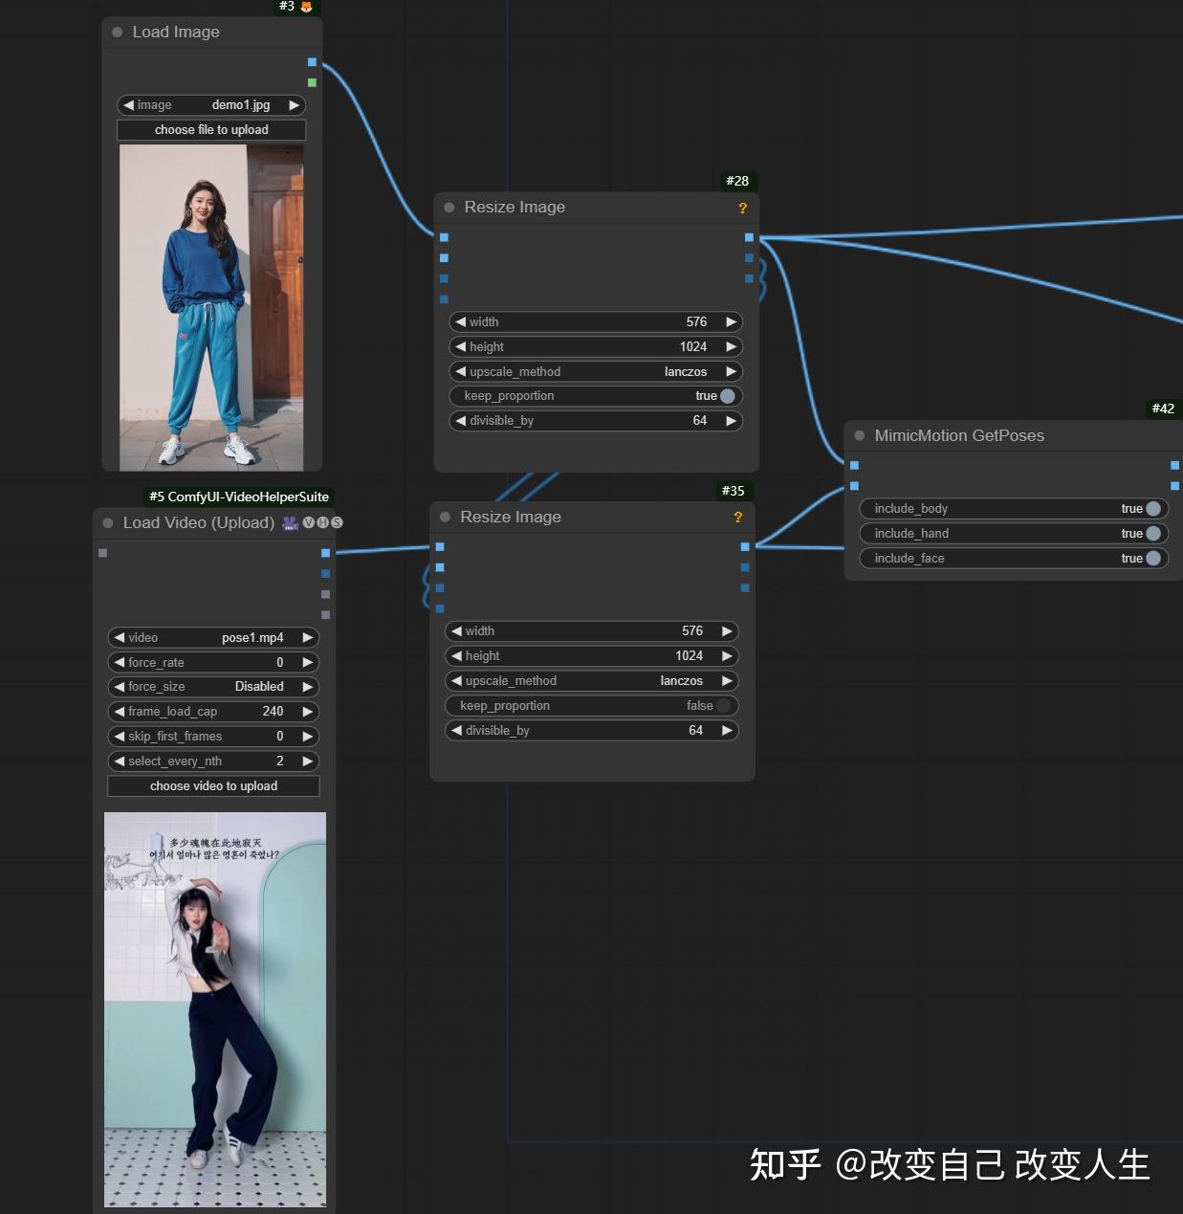Disable keep_proportion on Resize Image #28
The height and width of the screenshot is (1214, 1183).
coord(726,395)
